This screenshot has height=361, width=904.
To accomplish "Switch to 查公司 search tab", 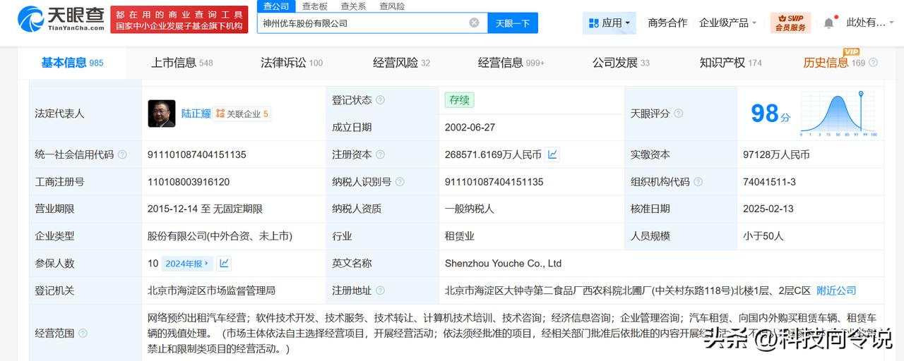I will (x=275, y=6).
